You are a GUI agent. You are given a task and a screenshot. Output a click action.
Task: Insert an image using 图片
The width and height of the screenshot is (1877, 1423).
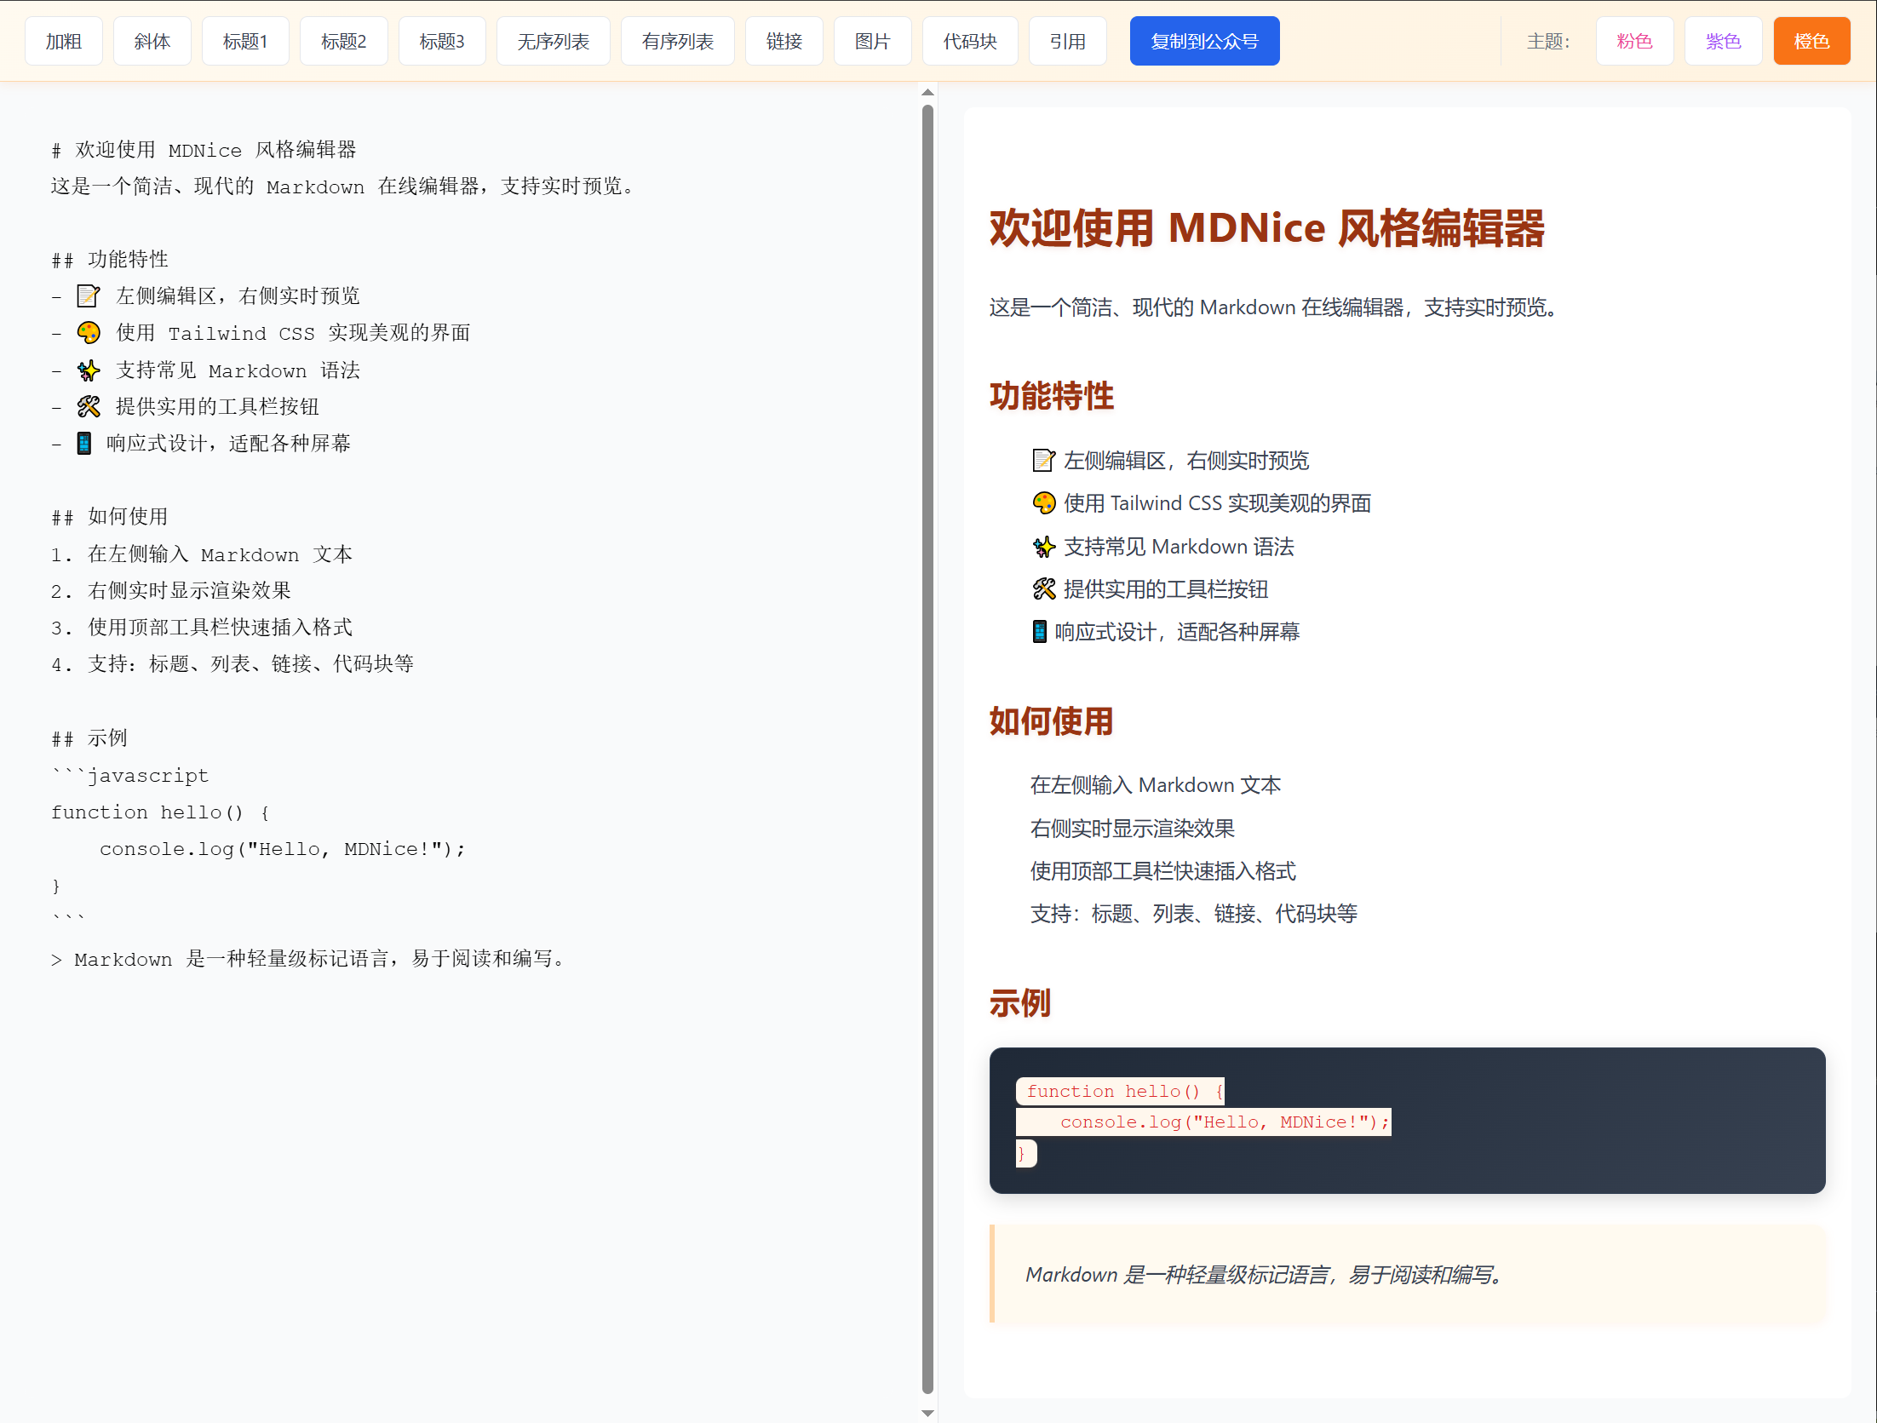pos(872,40)
